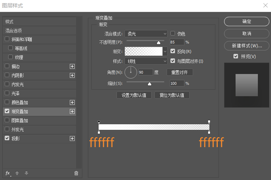Click the plus icon beside 投影
Viewport: 271px width, 180px height.
[73, 138]
